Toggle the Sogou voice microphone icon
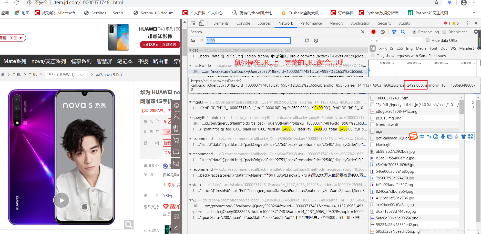This screenshot has height=234, width=481. coord(443,137)
